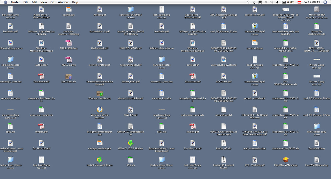Image resolution: width=331 pixels, height=179 pixels.
Task: Open the Spotlight search icon
Action: tap(325, 2)
